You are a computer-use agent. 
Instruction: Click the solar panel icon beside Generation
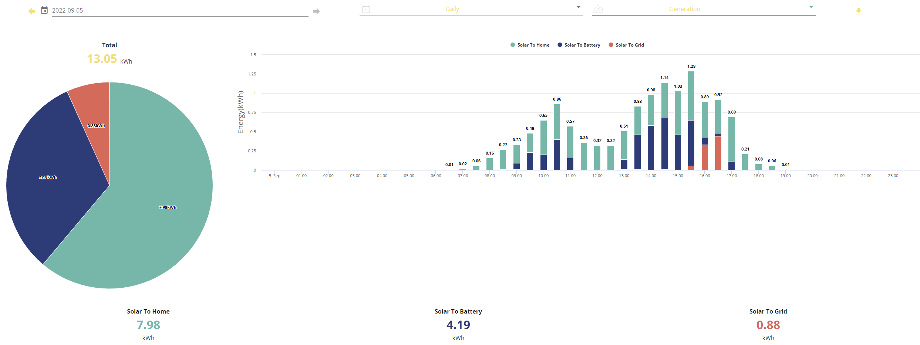(x=598, y=9)
